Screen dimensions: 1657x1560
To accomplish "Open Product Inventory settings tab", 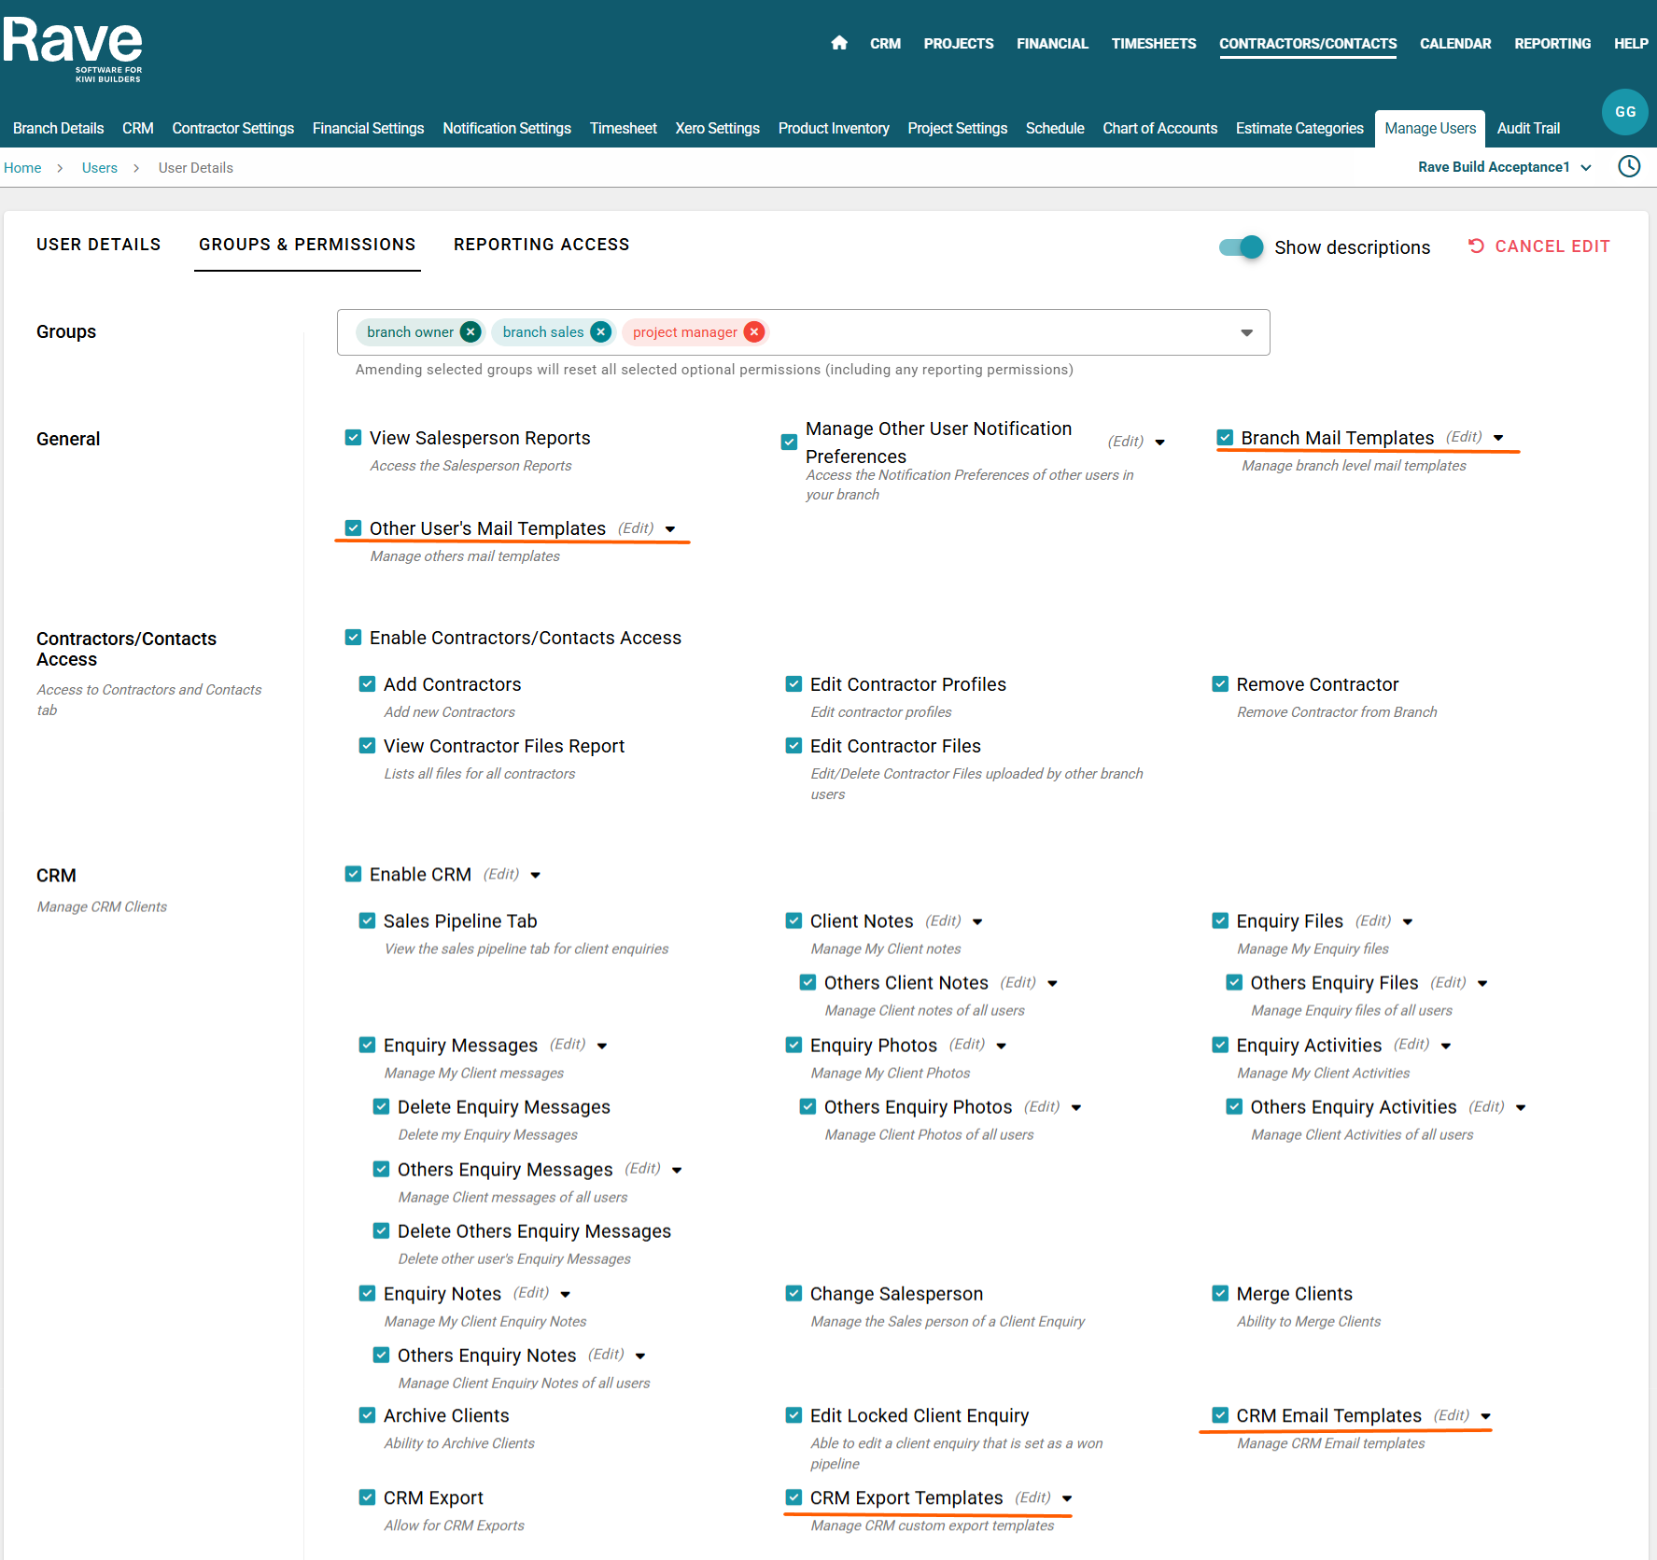I will pos(834,129).
